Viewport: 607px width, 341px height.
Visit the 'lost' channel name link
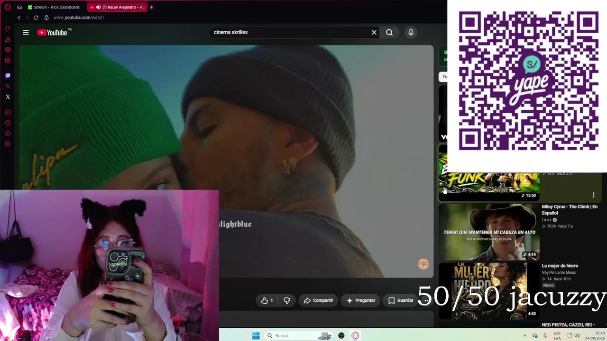point(546,220)
